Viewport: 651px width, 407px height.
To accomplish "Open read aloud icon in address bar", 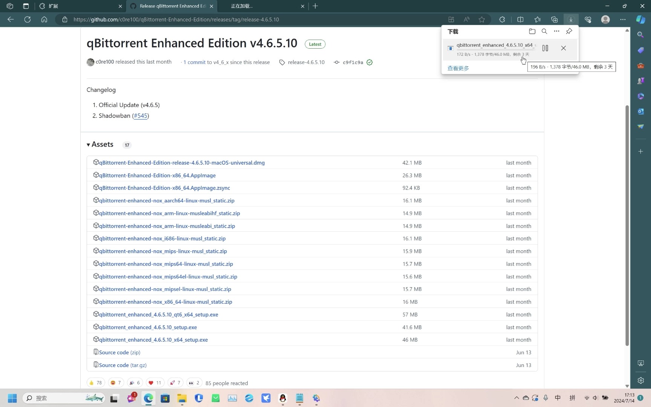I will 466,20.
